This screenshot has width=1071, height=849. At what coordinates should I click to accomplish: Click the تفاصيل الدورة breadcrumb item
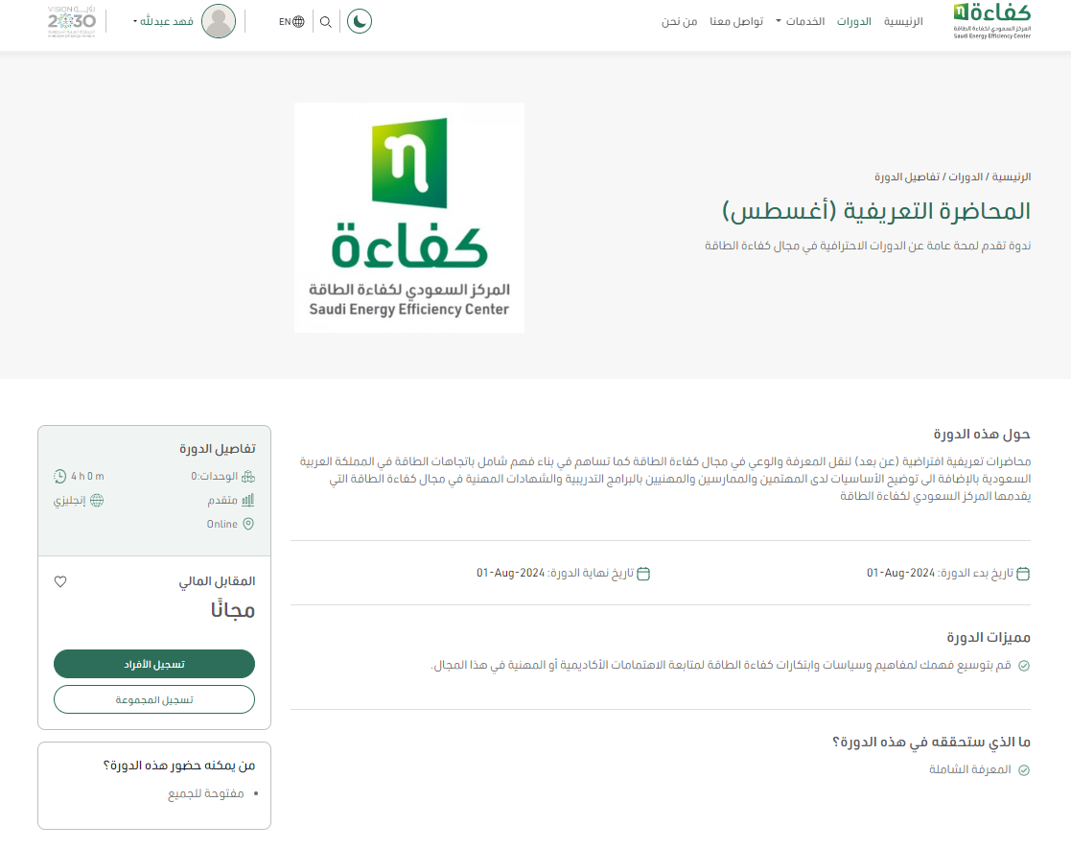(x=906, y=177)
